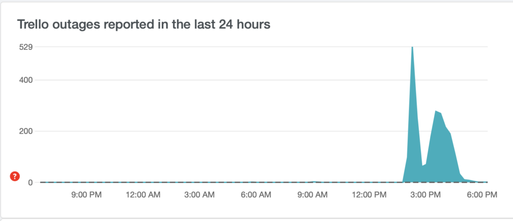
Task: Click the chart title about Trello outages
Action: pos(144,24)
